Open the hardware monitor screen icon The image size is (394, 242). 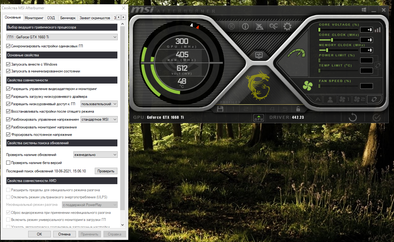[259, 55]
